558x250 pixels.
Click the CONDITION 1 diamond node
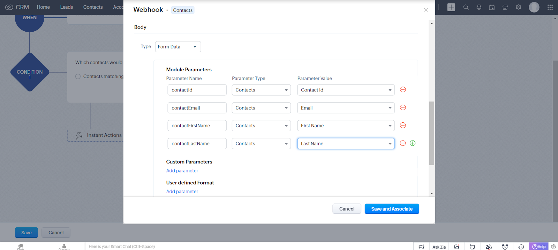click(x=30, y=72)
